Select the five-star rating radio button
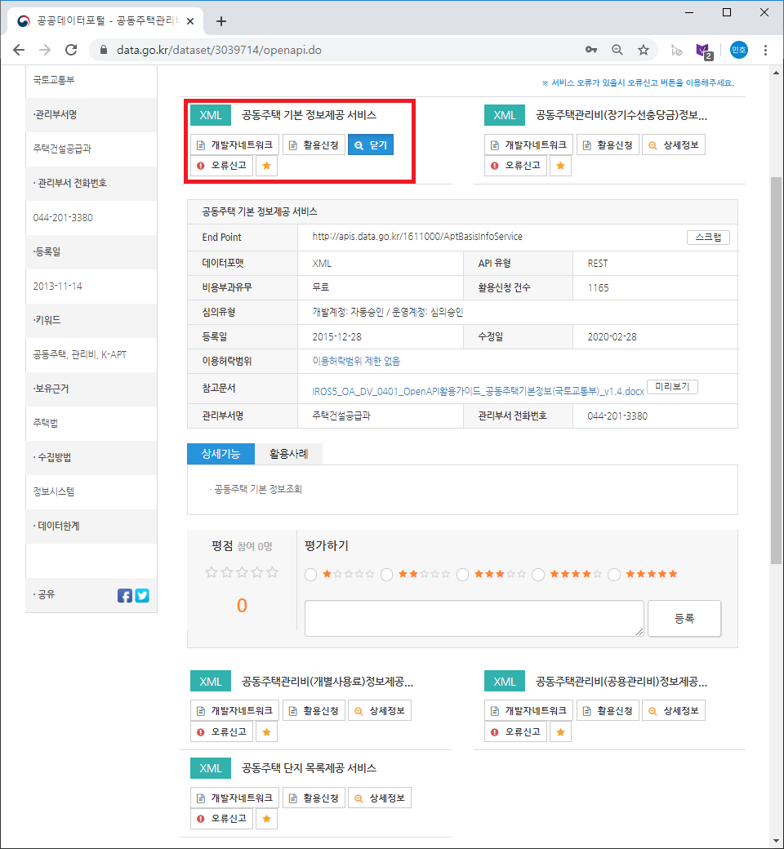 (614, 574)
